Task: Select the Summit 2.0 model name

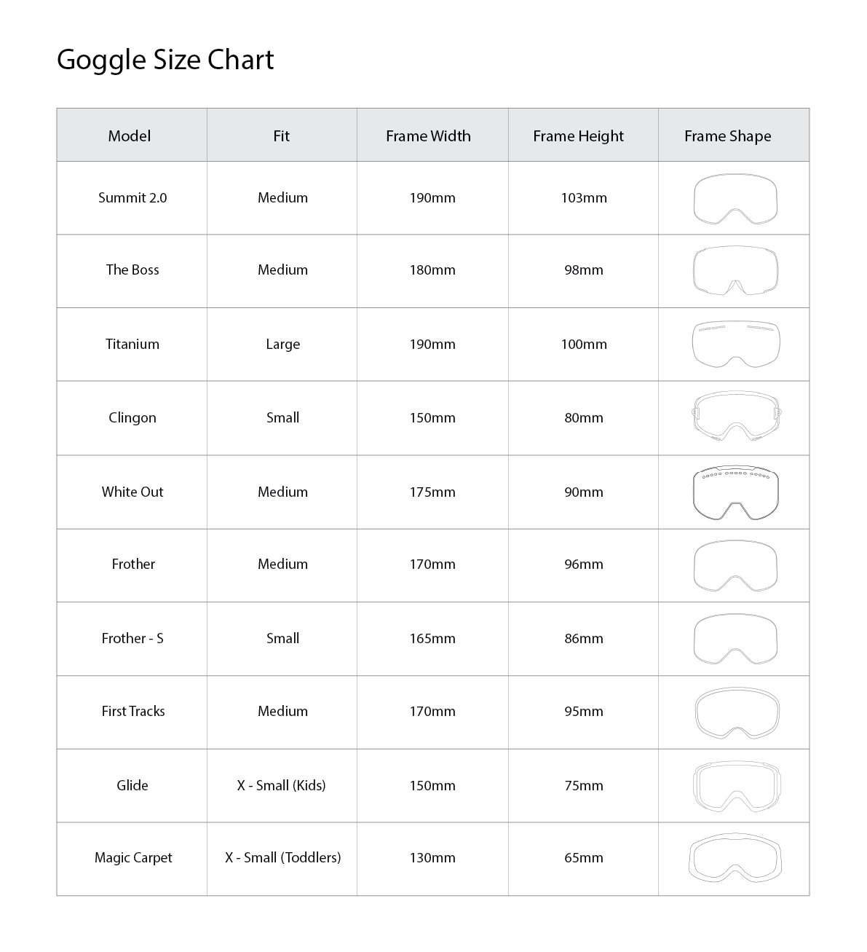Action: coord(132,198)
